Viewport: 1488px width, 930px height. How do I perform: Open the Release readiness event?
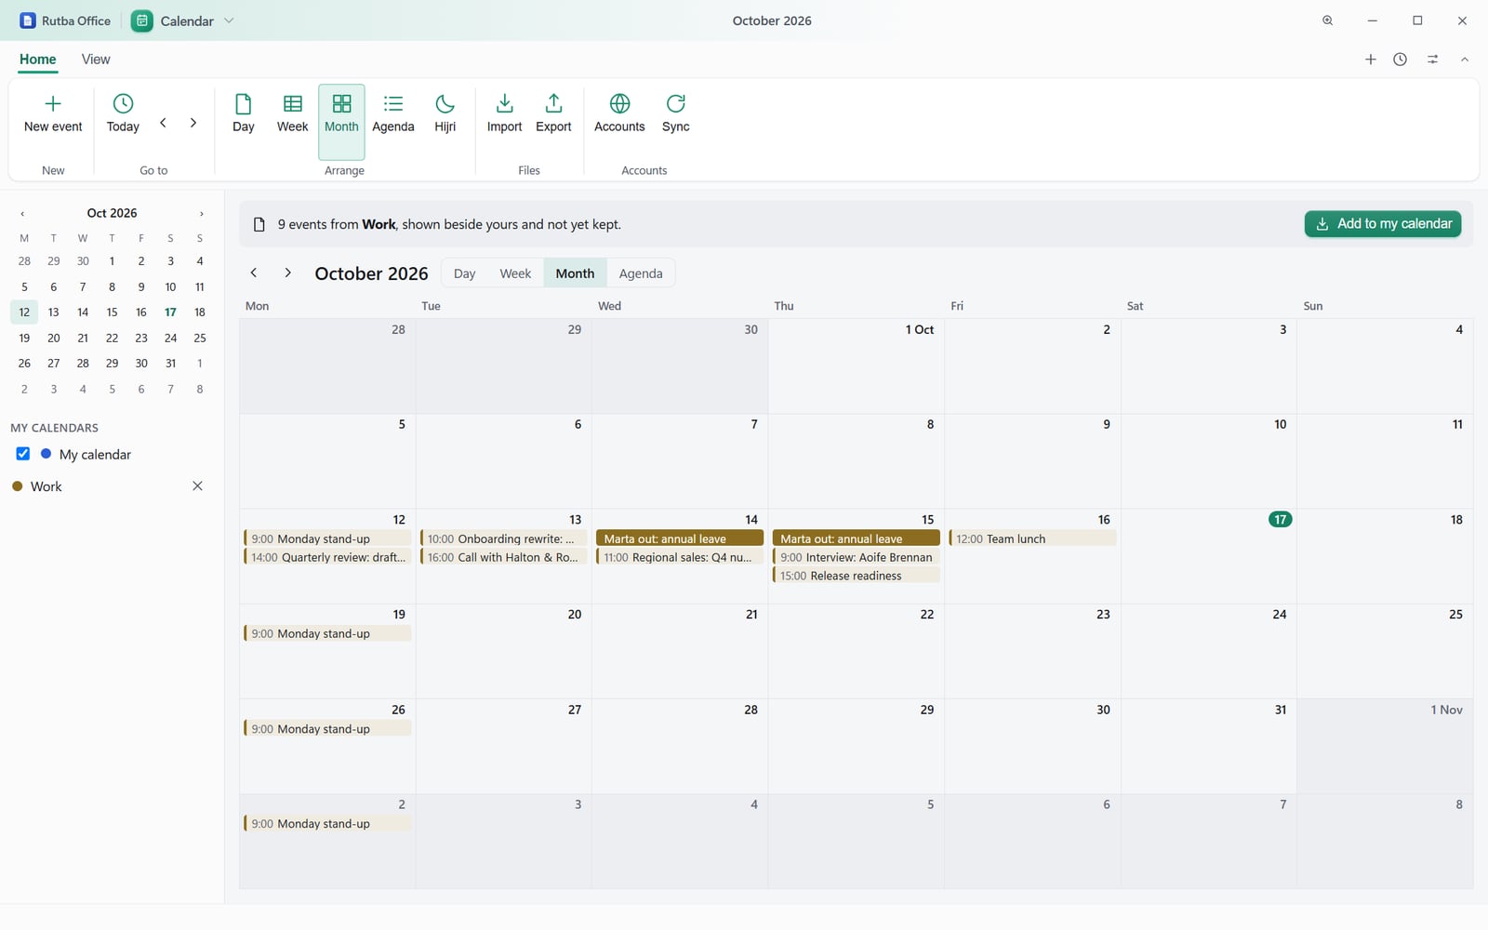click(856, 576)
